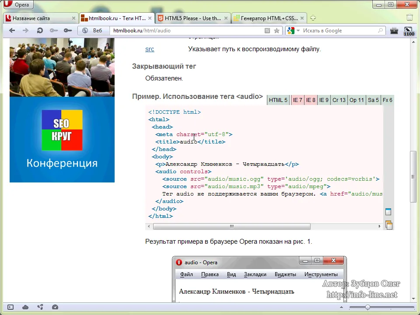
Task: Close the Генератор HTML+CSS tab
Action: [x=302, y=18]
